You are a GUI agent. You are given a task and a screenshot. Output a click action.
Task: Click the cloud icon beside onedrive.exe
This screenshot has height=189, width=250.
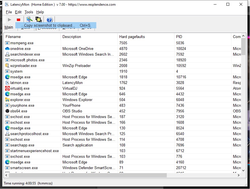[7, 49]
